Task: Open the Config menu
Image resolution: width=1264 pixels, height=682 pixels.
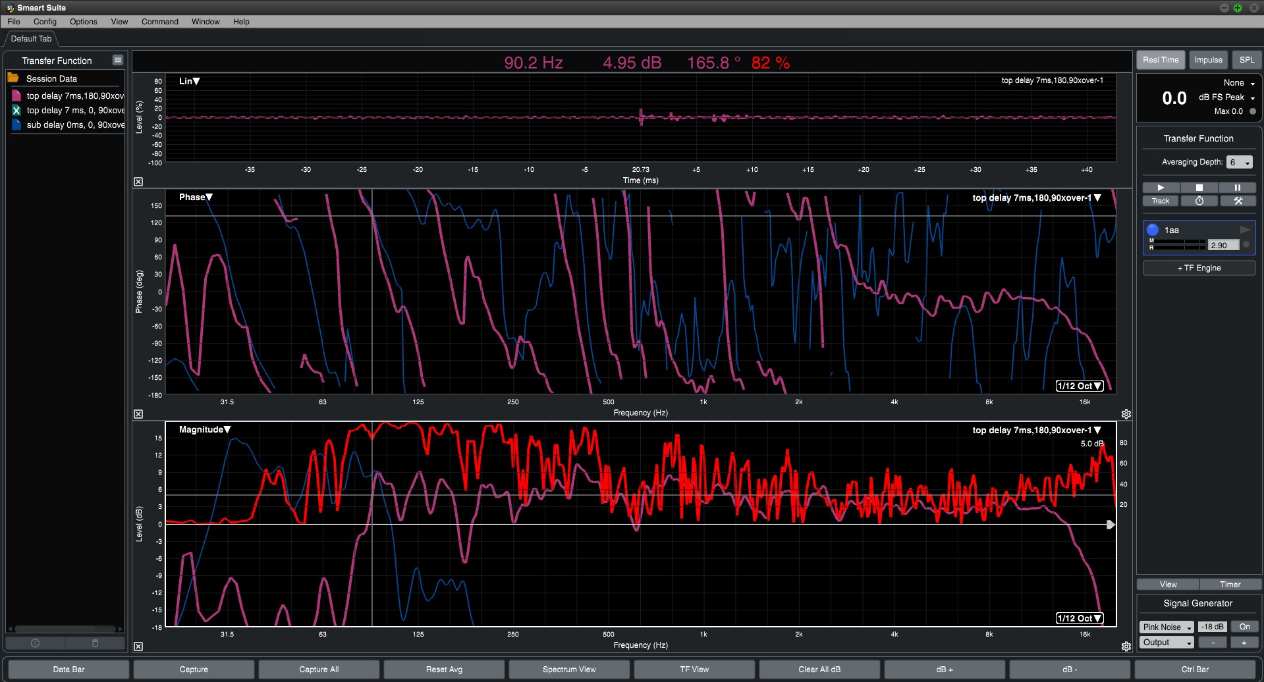Action: click(45, 22)
